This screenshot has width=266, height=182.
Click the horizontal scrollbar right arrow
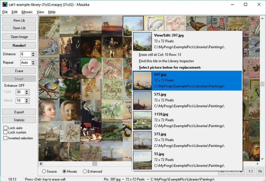[x=258, y=164]
